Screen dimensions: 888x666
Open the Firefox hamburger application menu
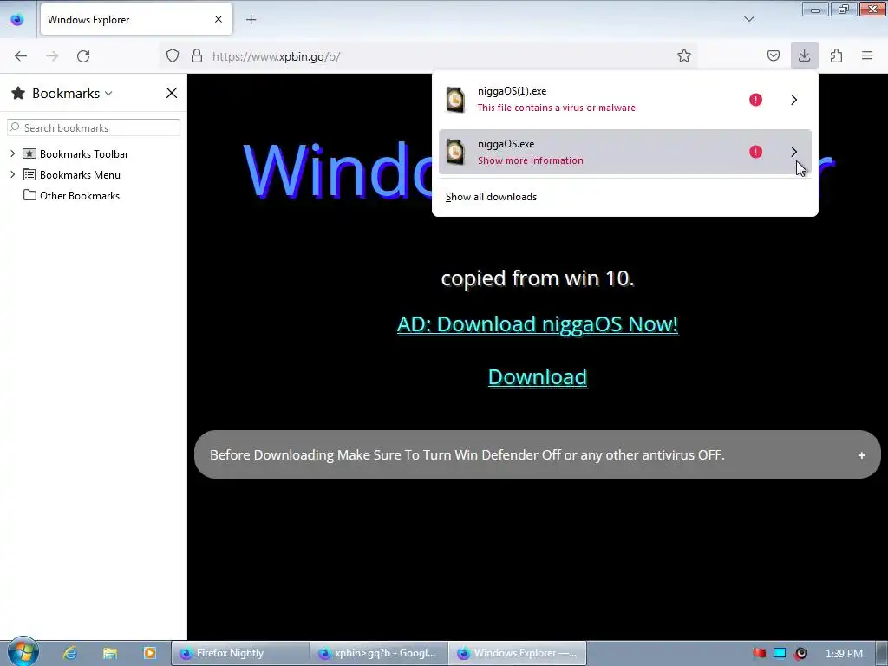pyautogui.click(x=867, y=55)
